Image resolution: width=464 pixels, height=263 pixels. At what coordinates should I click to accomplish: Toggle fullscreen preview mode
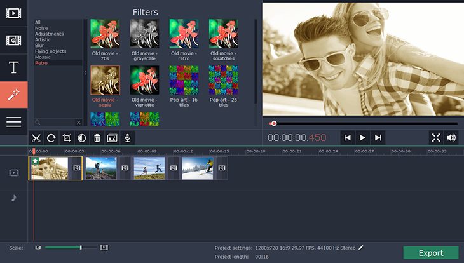436,137
